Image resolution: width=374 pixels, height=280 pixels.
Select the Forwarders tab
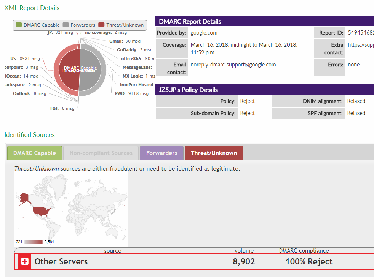[161, 153]
